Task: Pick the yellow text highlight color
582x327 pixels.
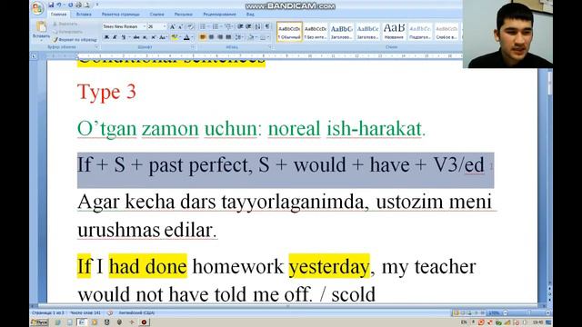Action: [x=174, y=37]
